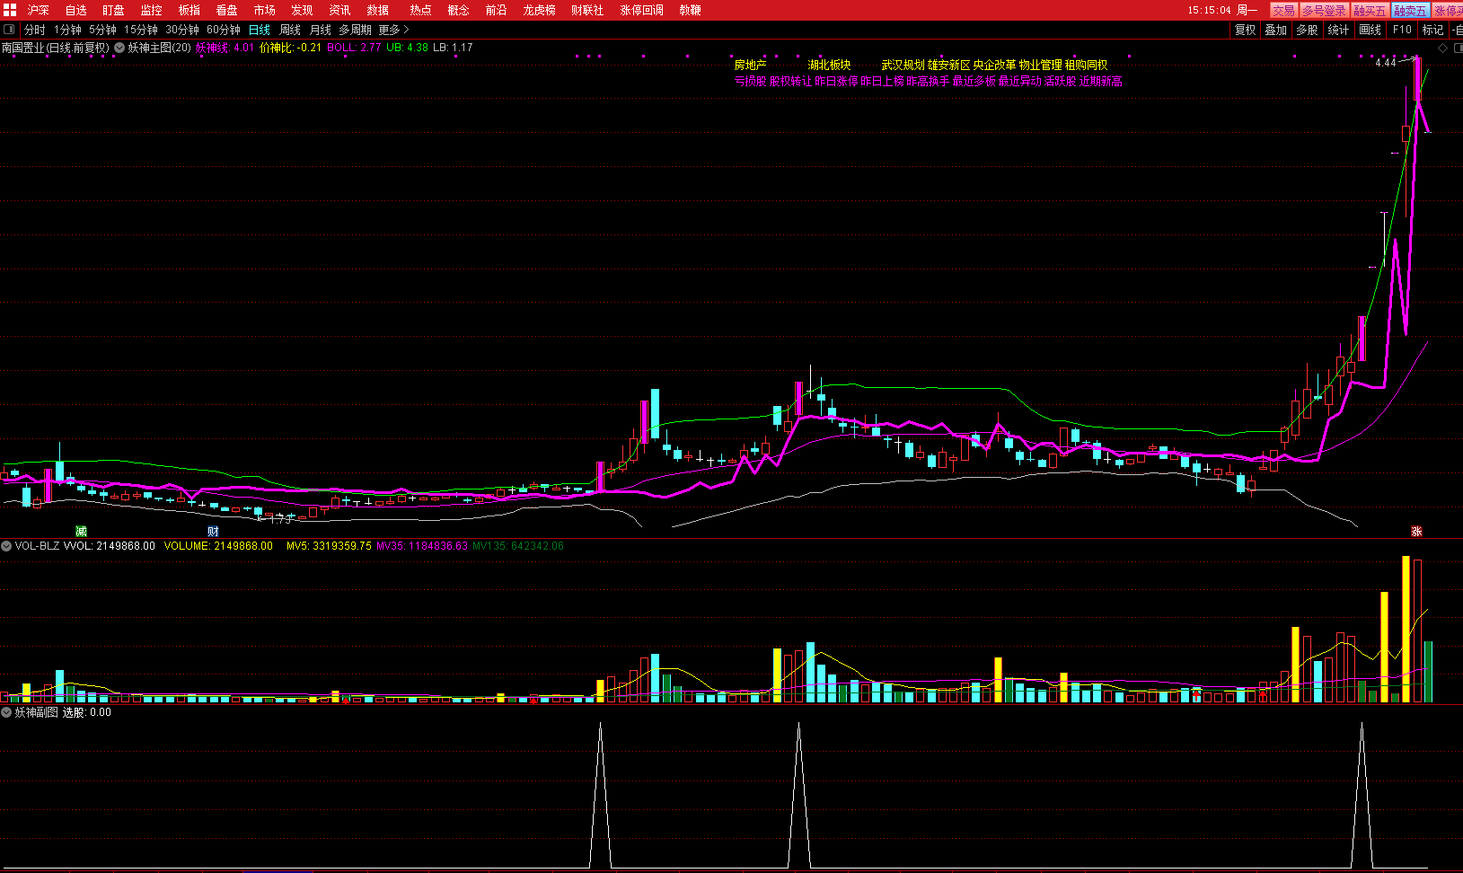Screen dimensions: 1463x873
Task: Open the 龙虎榜 menu
Action: coord(539,10)
